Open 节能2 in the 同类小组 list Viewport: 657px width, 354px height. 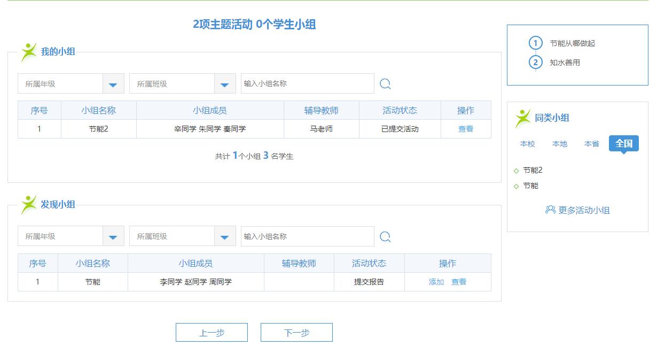[533, 170]
